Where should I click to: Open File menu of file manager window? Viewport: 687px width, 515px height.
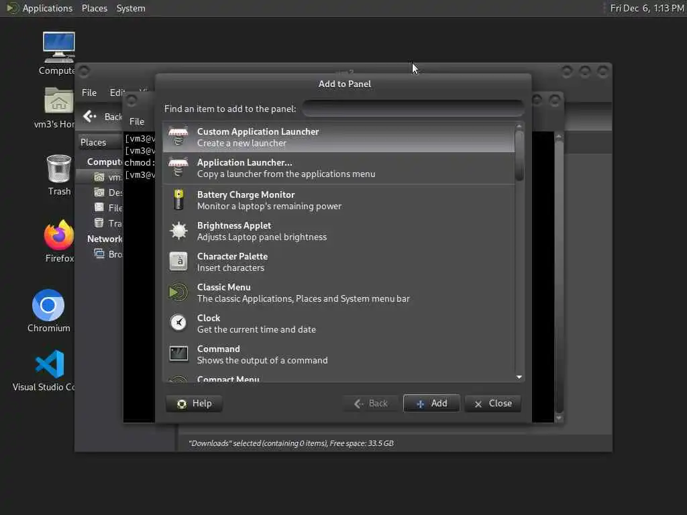tap(89, 93)
